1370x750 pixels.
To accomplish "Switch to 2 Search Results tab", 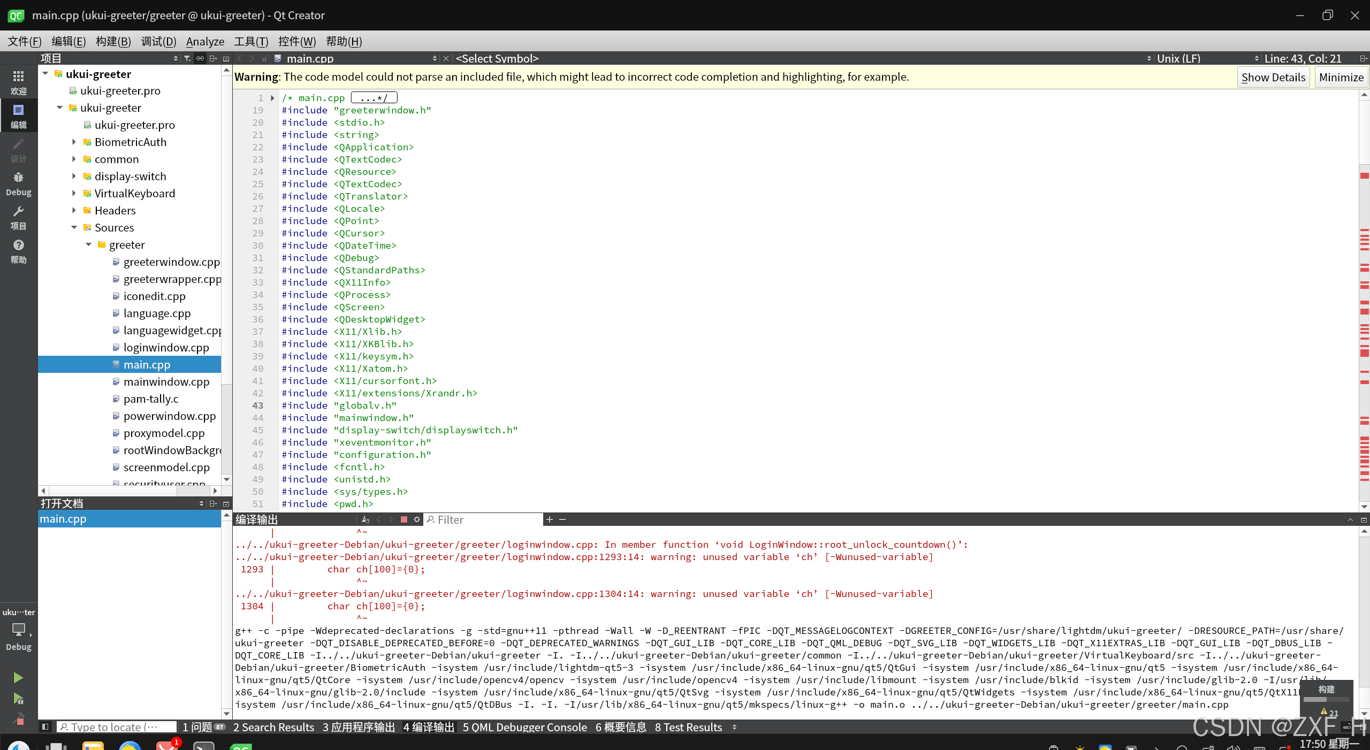I will (273, 727).
